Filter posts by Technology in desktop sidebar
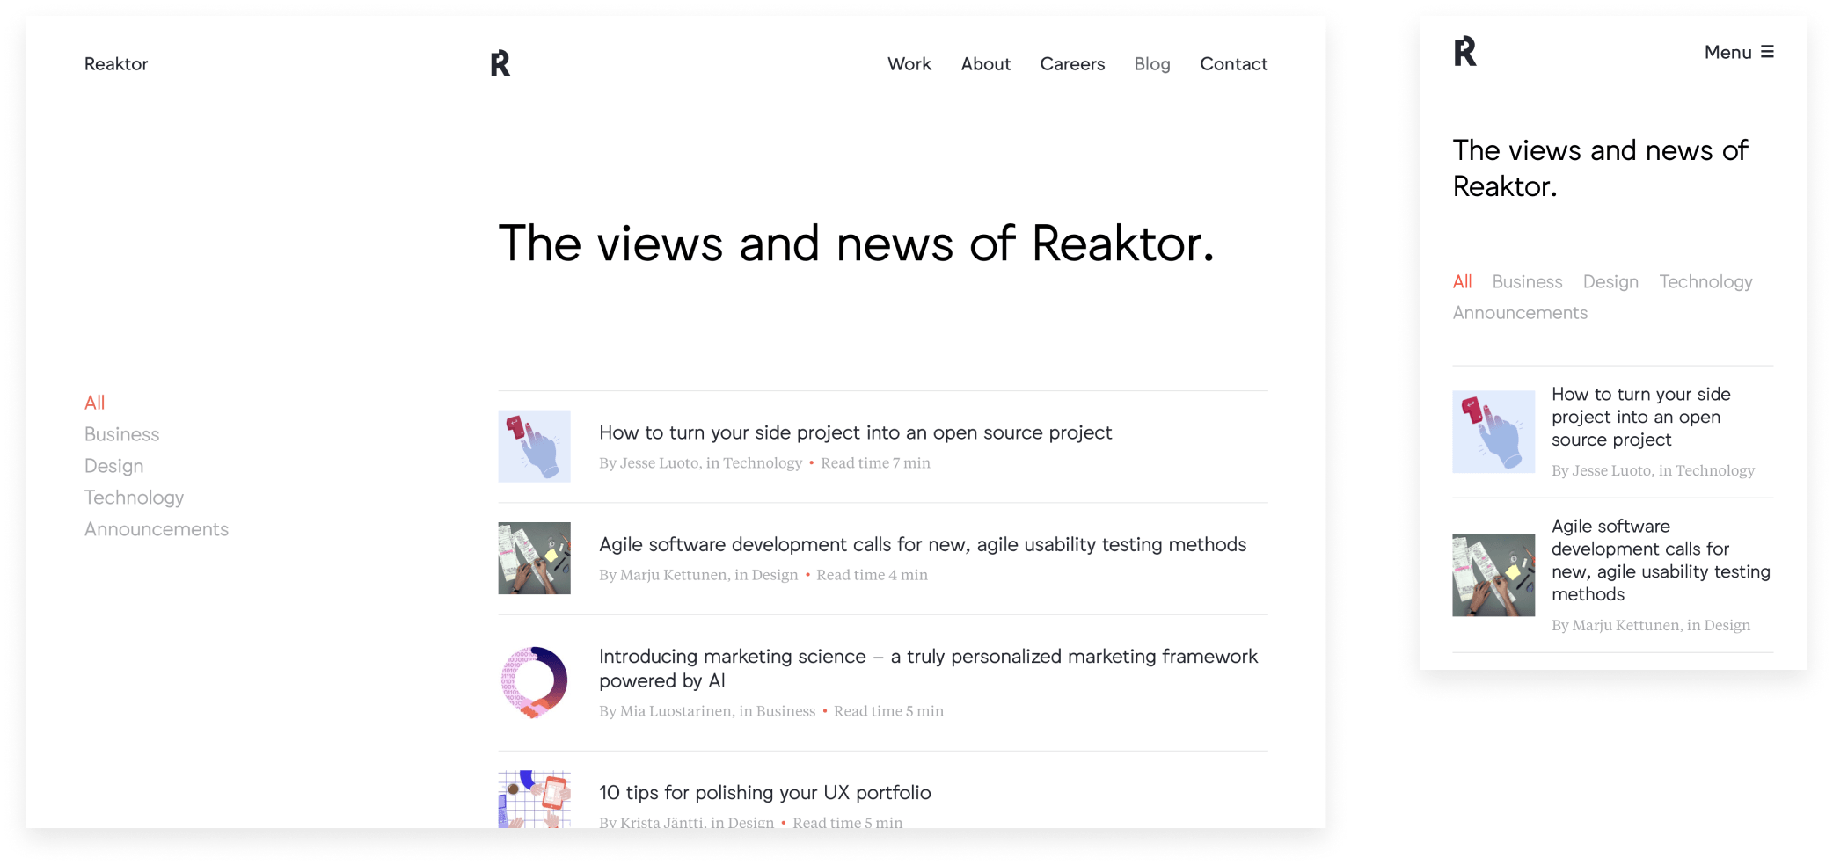Viewport: 1833px width, 865px height. (134, 498)
